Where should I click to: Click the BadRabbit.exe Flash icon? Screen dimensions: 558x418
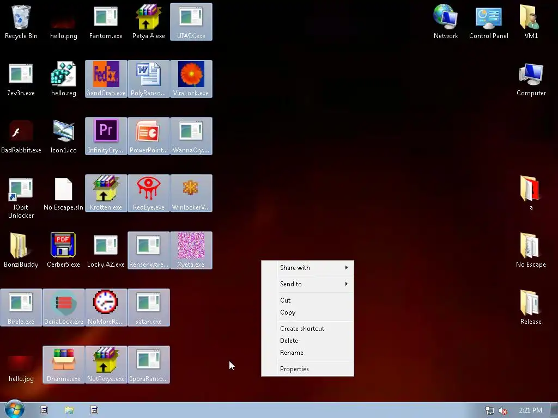pyautogui.click(x=21, y=136)
